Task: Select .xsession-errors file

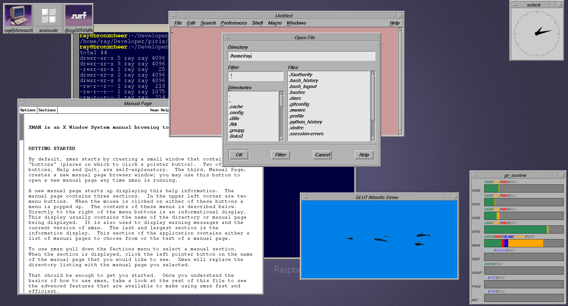Action: tap(329, 134)
